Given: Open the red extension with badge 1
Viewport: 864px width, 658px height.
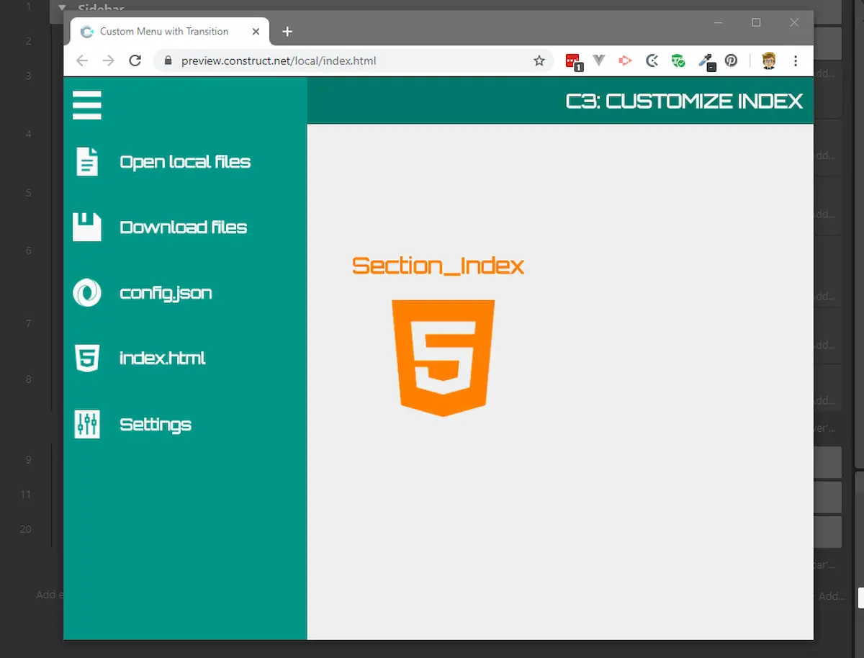Looking at the screenshot, I should click(x=573, y=61).
